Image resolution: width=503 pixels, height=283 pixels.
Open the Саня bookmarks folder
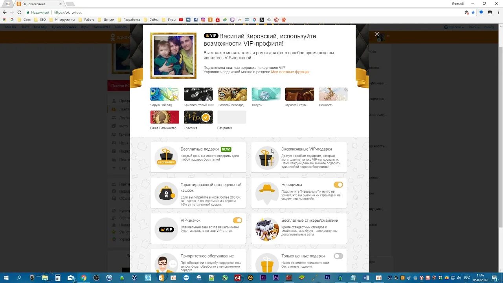pyautogui.click(x=24, y=20)
